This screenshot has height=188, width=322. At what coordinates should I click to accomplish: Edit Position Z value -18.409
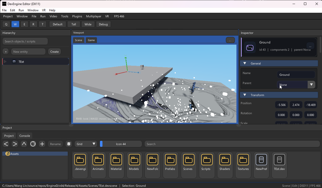310,105
